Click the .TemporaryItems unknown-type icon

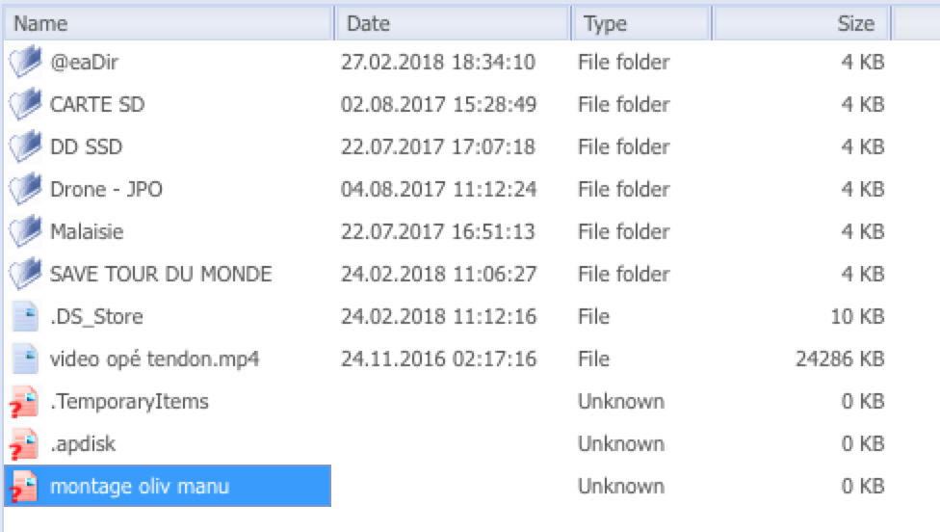point(23,402)
